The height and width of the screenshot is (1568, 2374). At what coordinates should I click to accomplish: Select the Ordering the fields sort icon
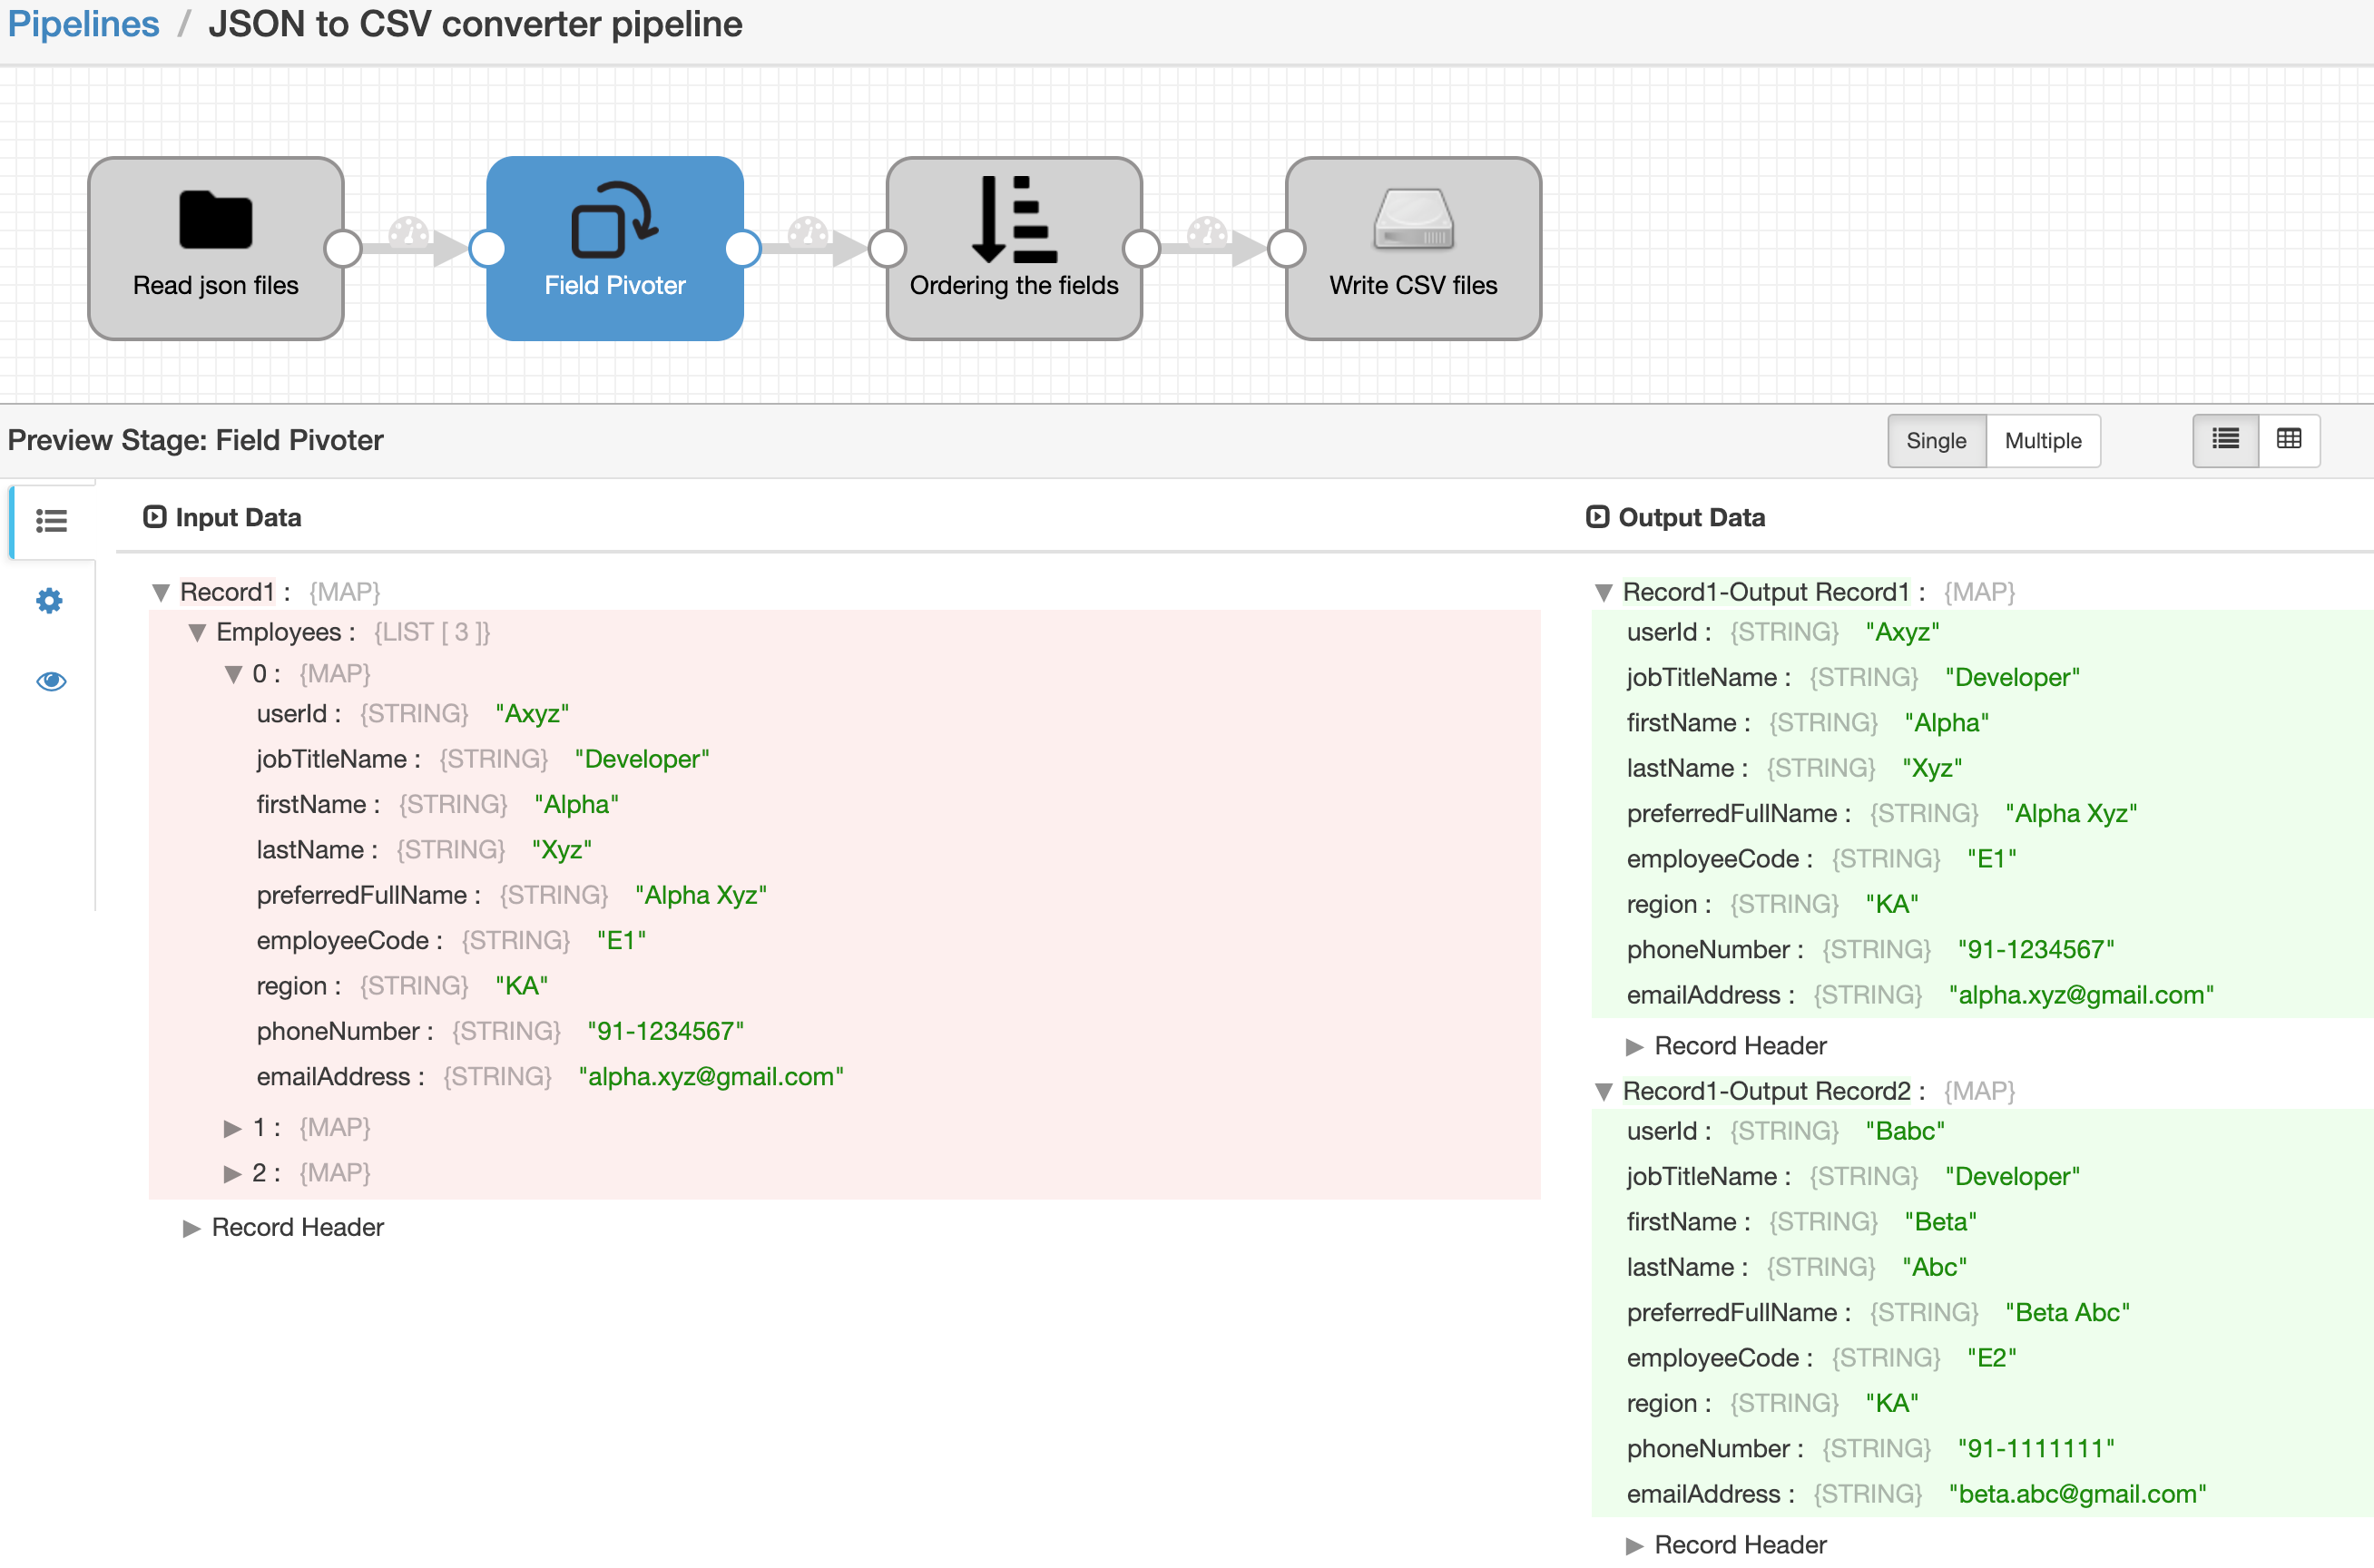click(1013, 219)
